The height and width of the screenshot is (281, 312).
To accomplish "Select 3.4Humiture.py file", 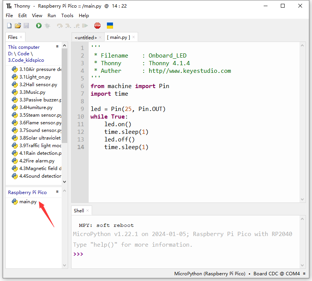I will point(32,108).
